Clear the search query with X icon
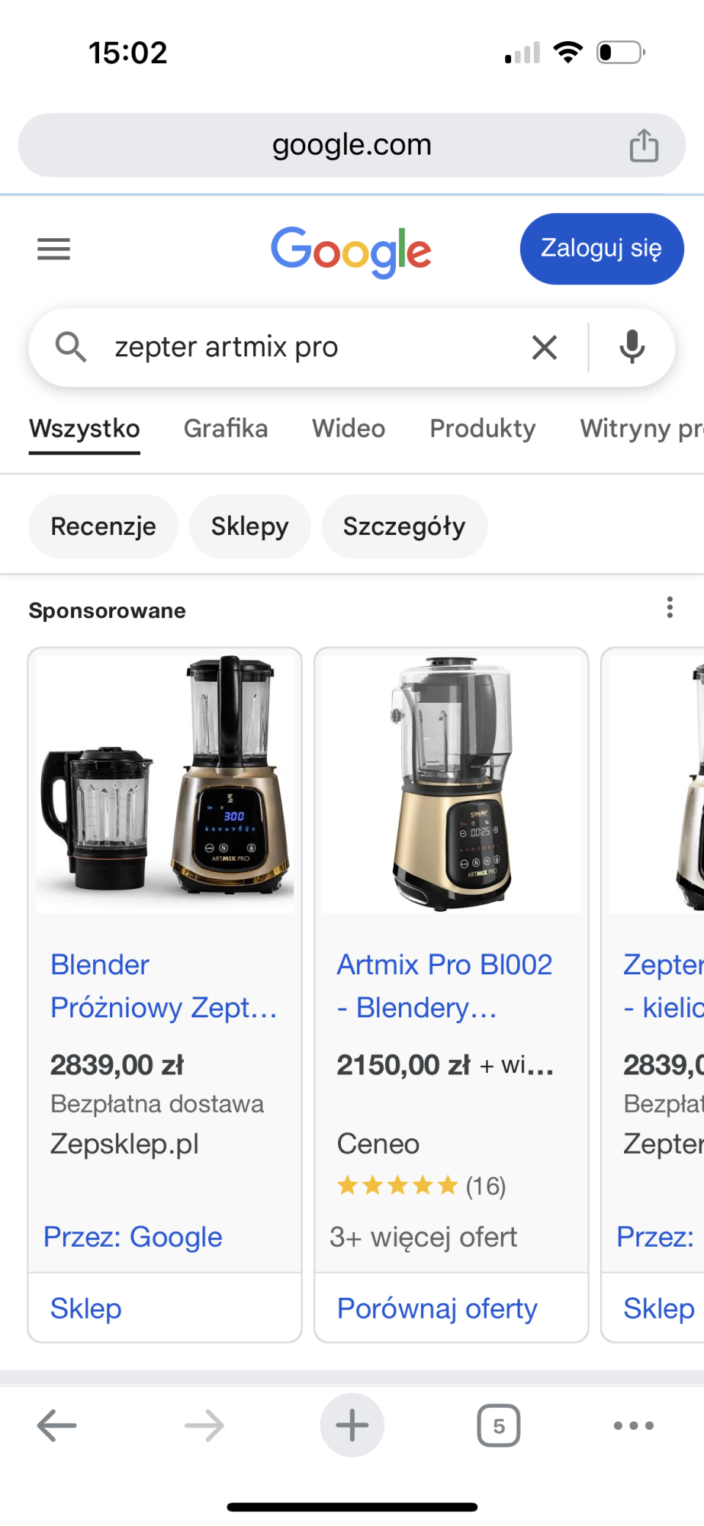Image resolution: width=704 pixels, height=1526 pixels. 545,347
